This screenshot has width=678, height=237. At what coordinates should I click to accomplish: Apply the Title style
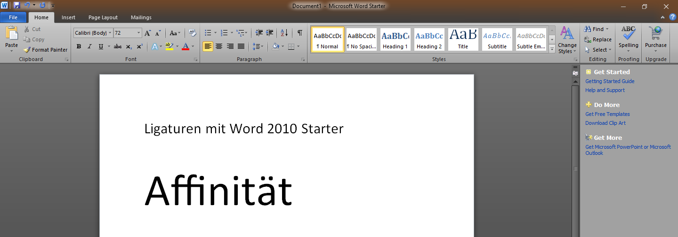click(x=463, y=39)
